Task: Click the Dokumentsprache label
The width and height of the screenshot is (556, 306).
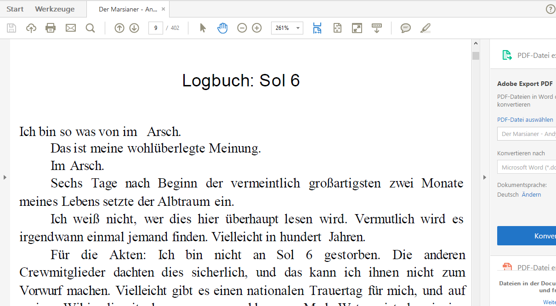Action: point(522,185)
